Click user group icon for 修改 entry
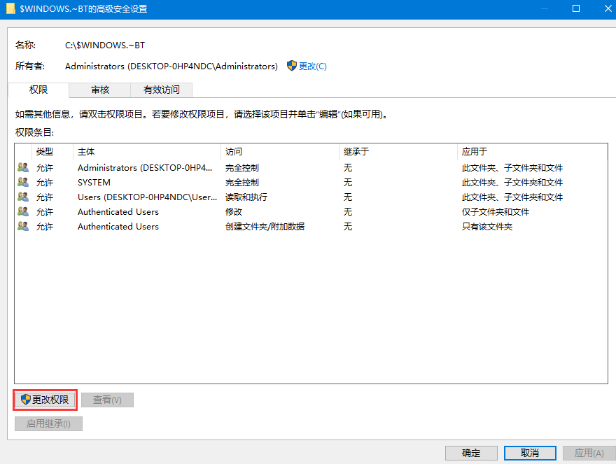Screen dimensions: 616x464 coord(23,212)
